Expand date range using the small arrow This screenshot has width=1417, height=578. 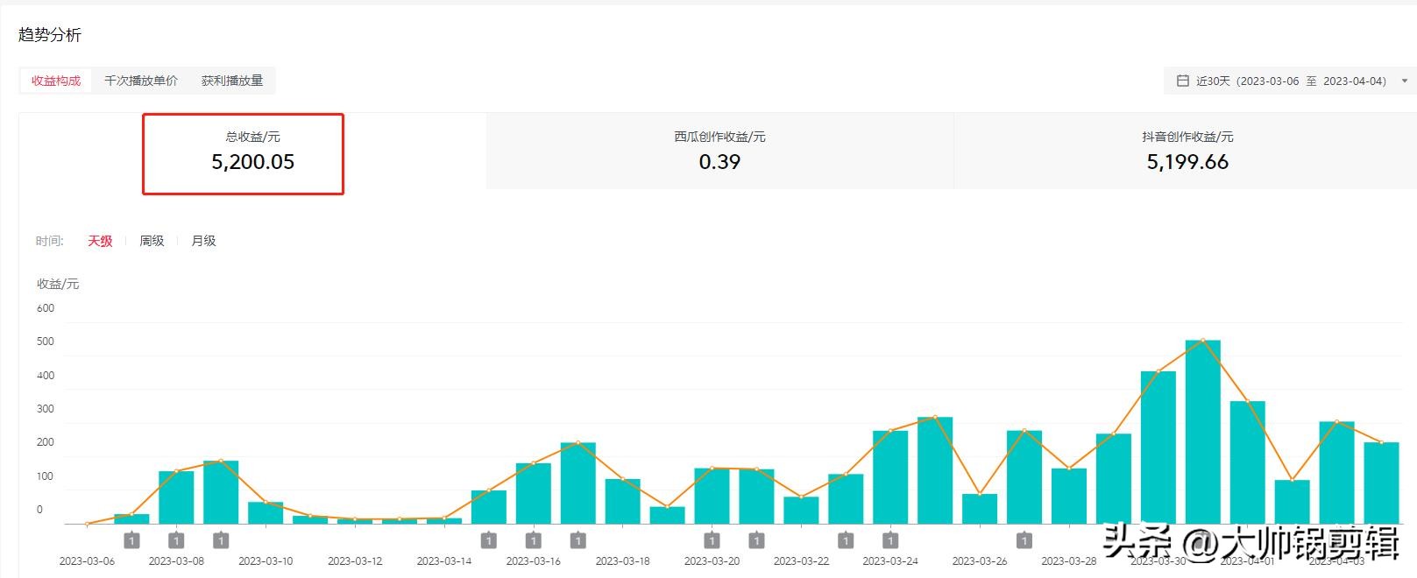(x=1405, y=81)
